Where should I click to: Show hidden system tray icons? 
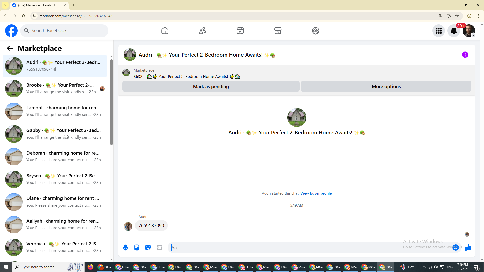424,267
